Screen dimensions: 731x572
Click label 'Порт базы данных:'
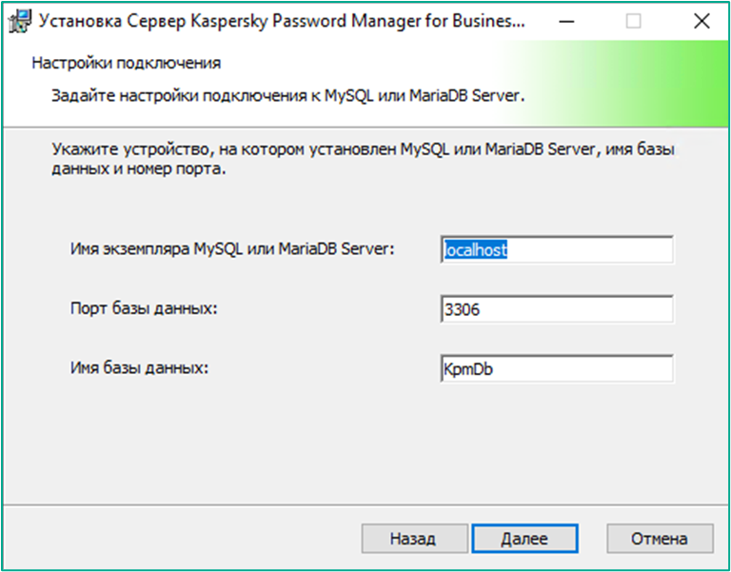click(x=144, y=308)
